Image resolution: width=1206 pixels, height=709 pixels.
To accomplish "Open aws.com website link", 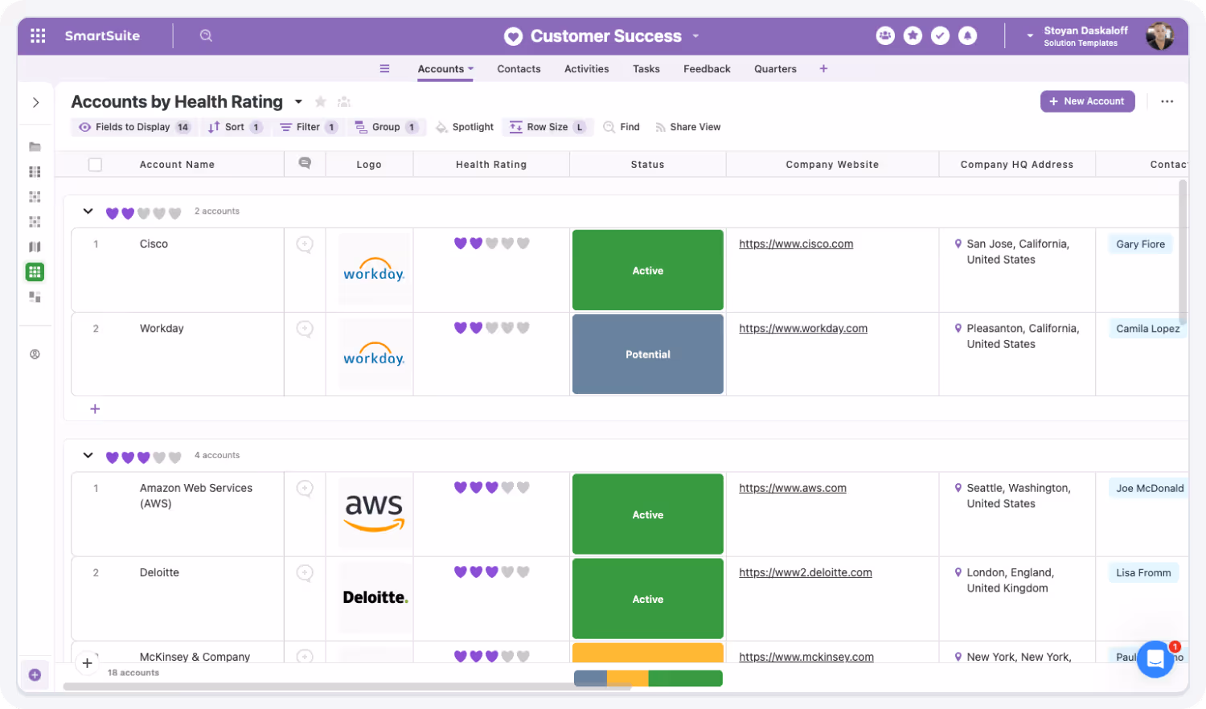I will (793, 488).
